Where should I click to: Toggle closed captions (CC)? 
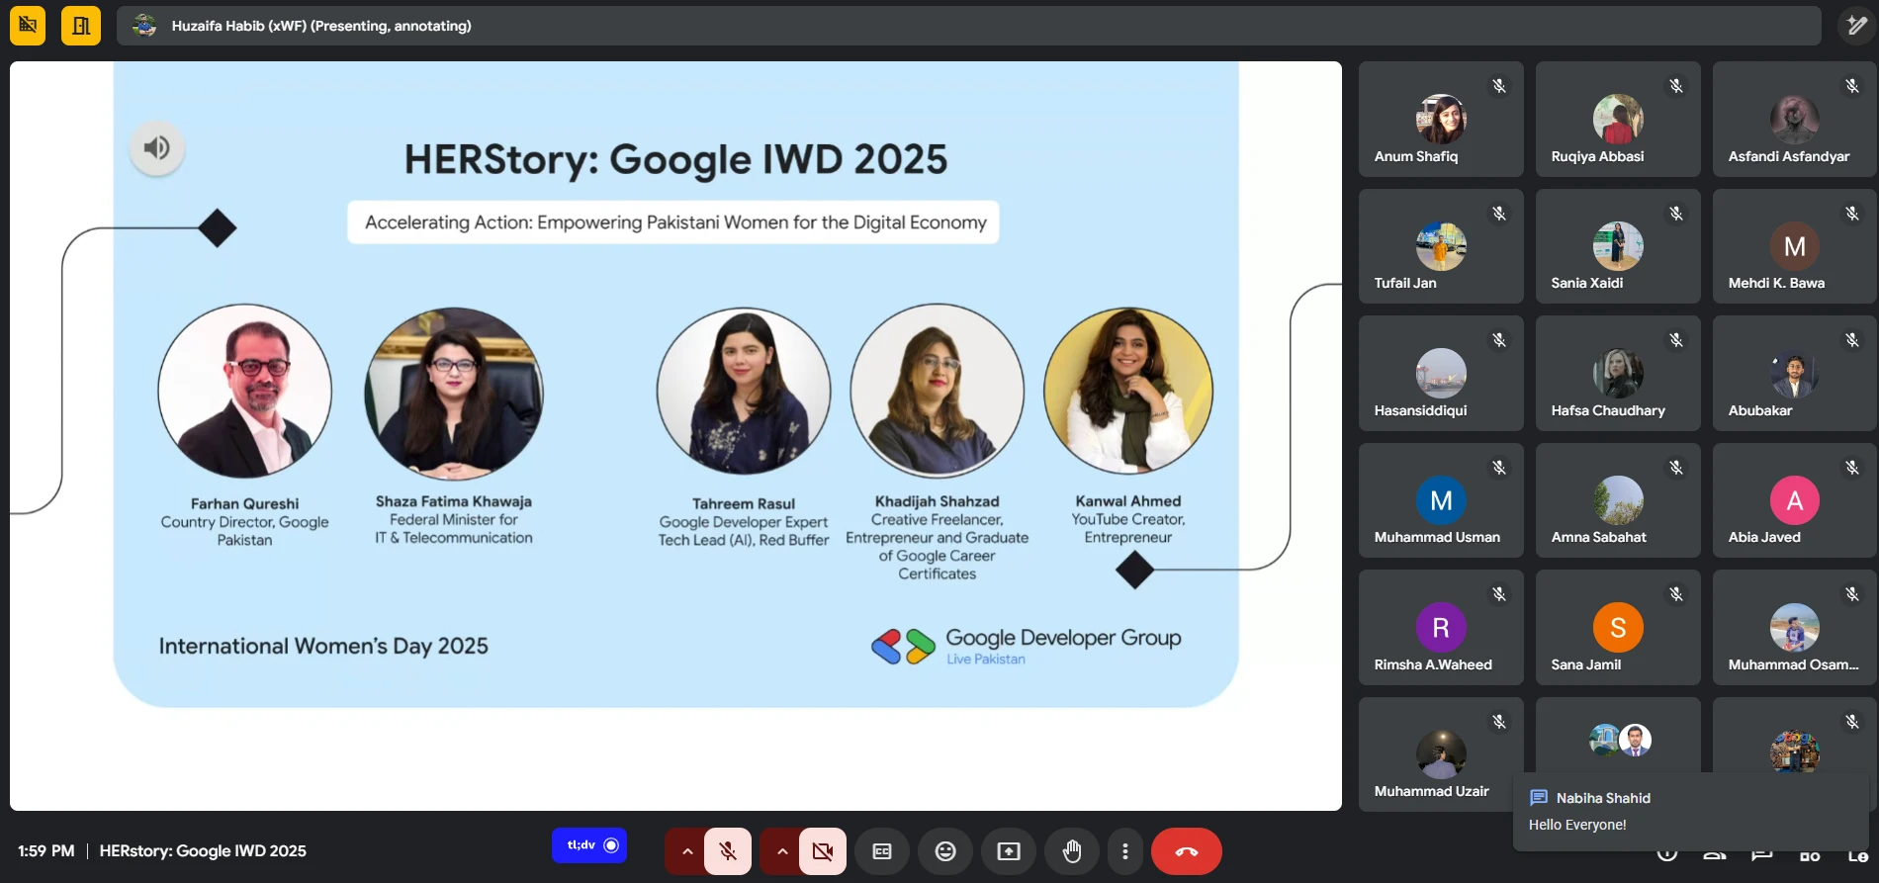[x=882, y=851]
